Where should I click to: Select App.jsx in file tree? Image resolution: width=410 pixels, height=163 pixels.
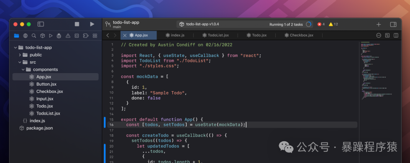point(55,77)
